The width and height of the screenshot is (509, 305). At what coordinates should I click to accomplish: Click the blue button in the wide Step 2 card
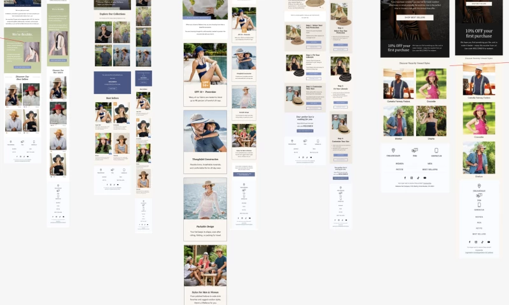[314, 74]
